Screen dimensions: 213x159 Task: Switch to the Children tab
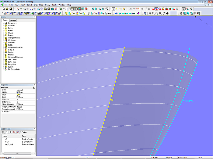(13, 21)
